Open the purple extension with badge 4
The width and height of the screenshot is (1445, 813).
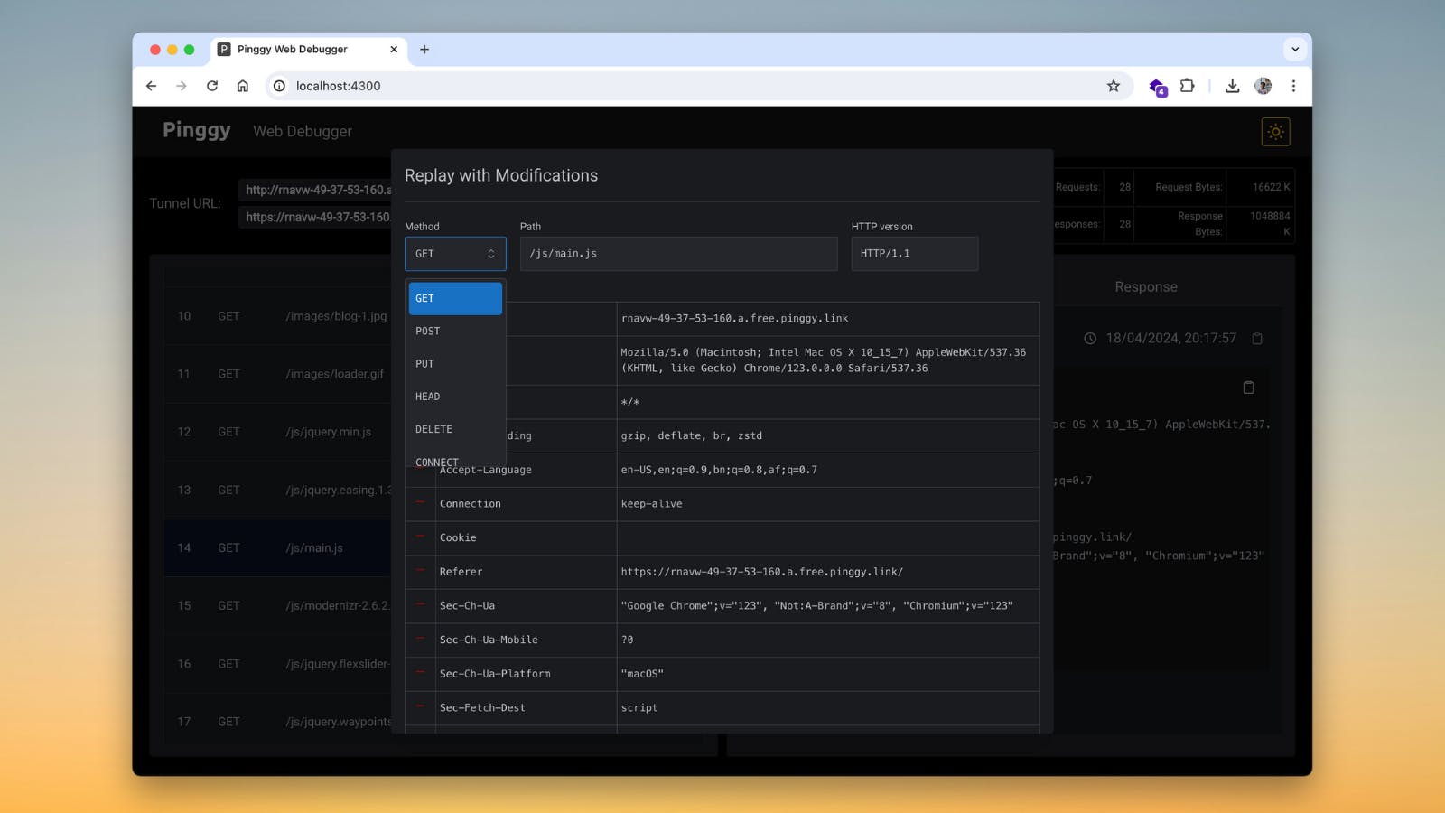1157,87
